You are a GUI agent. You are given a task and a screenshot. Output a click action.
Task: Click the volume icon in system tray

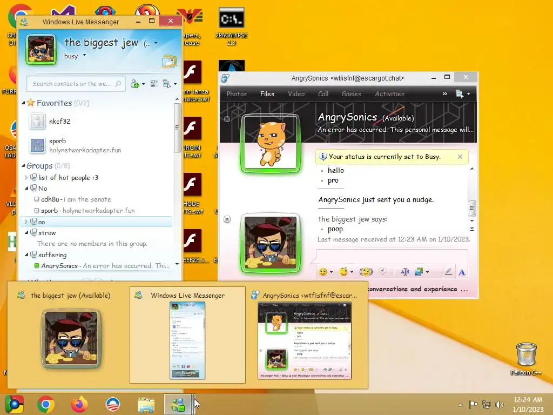click(x=500, y=405)
